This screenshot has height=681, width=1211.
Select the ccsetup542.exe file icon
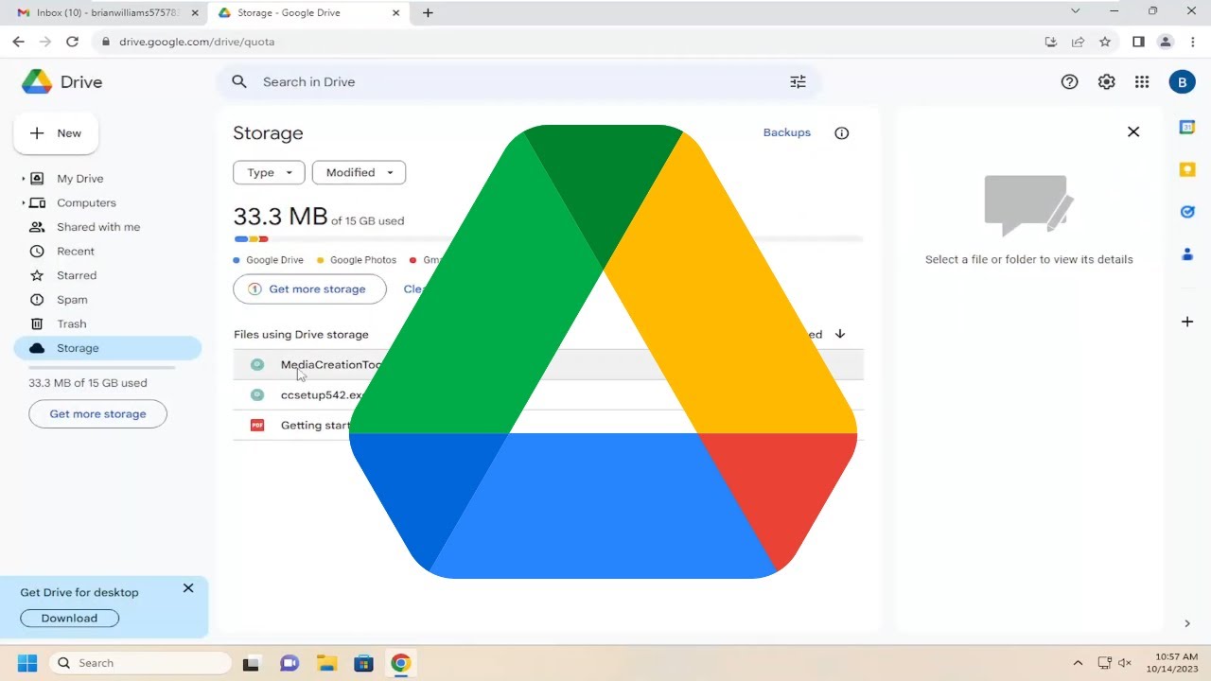point(257,394)
